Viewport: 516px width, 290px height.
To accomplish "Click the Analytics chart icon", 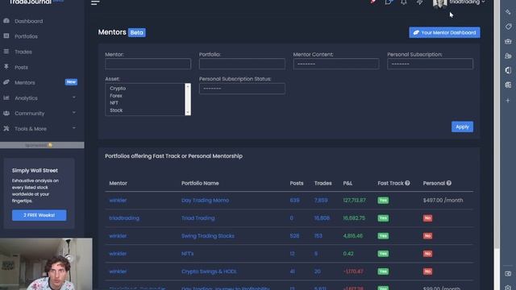I will point(6,97).
